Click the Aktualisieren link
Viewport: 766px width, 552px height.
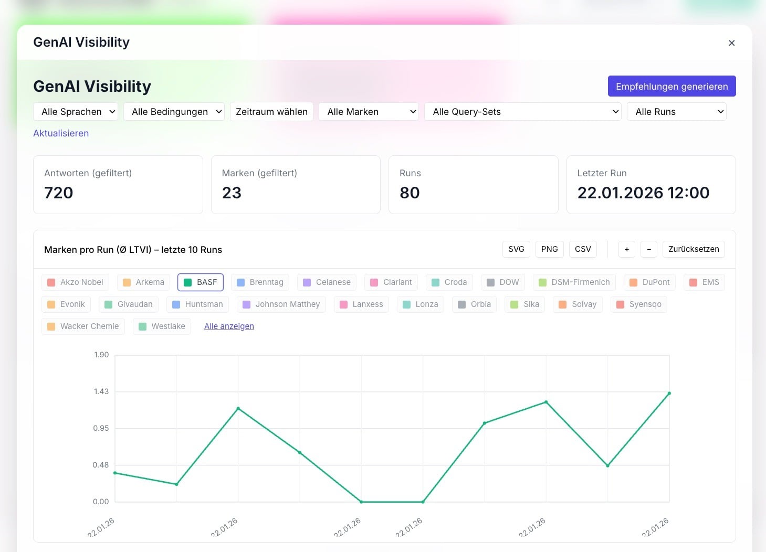61,133
